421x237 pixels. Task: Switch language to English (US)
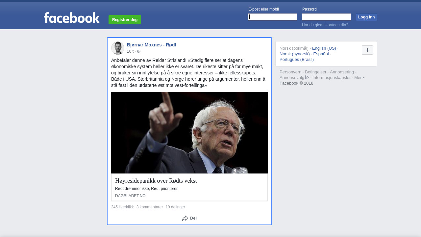[x=324, y=48]
